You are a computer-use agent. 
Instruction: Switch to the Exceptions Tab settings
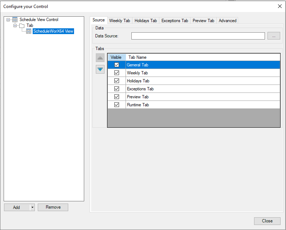click(175, 21)
